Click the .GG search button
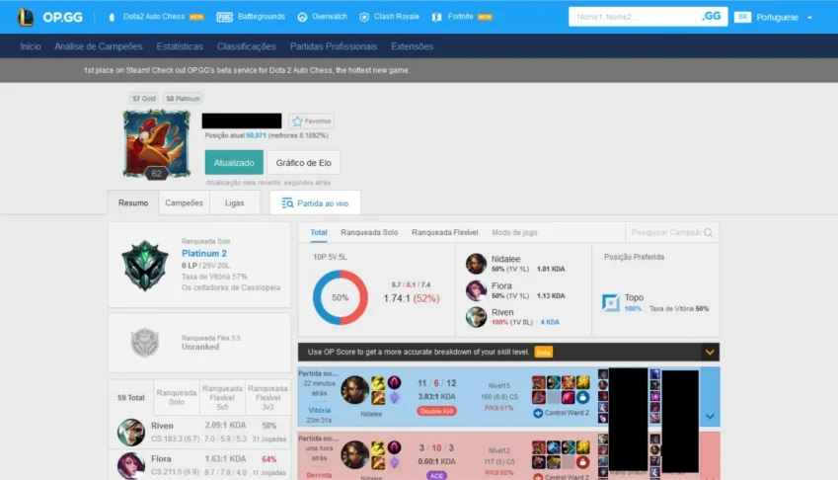The width and height of the screenshot is (838, 480). (x=712, y=17)
